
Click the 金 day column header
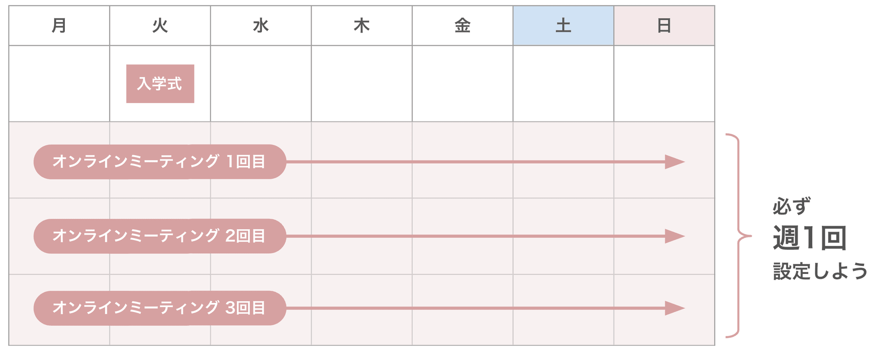click(x=462, y=25)
